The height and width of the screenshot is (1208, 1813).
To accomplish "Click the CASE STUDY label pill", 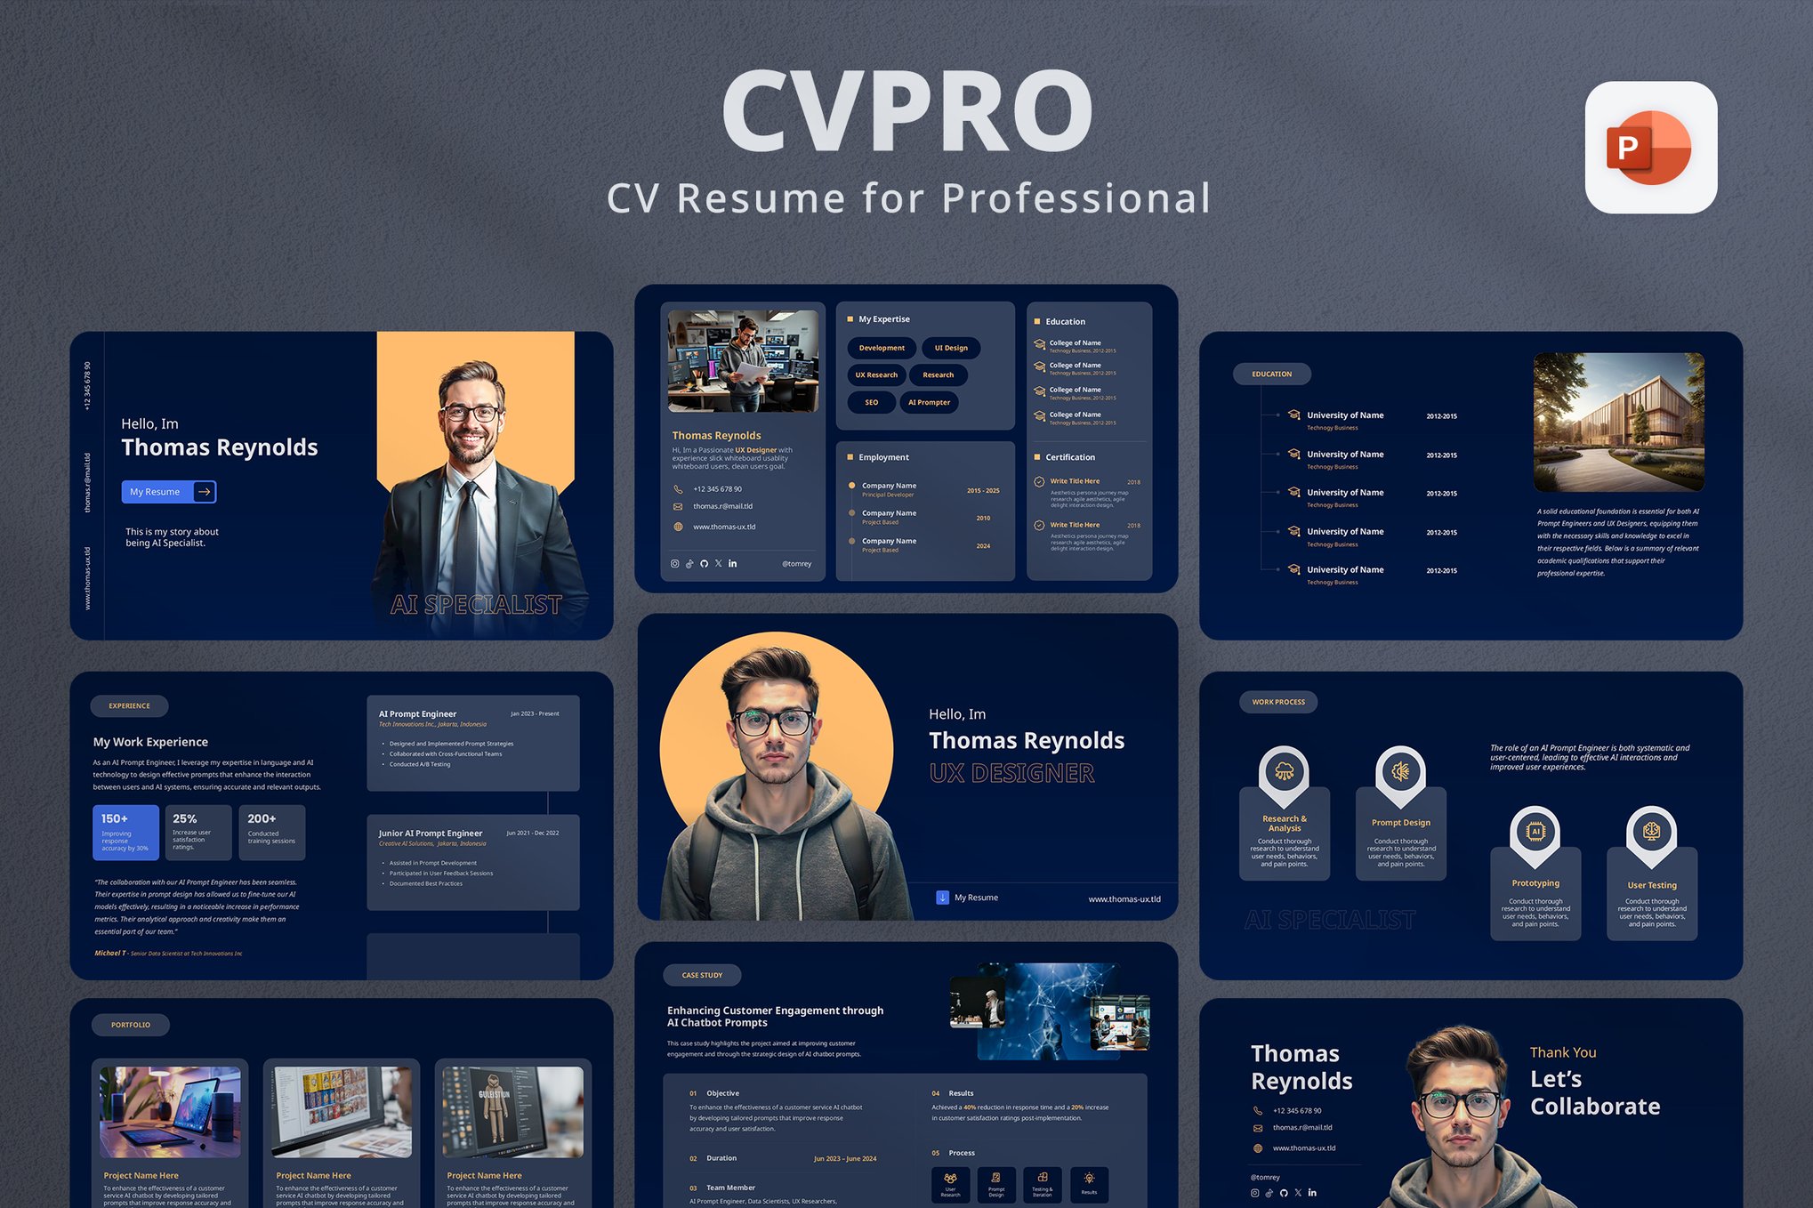I will pos(702,975).
